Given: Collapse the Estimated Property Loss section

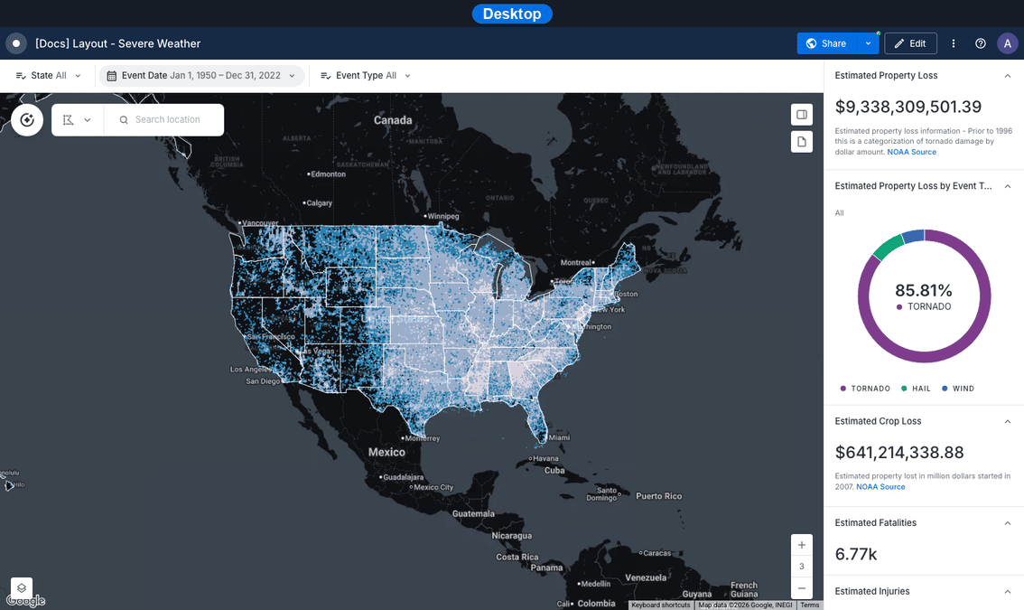Looking at the screenshot, I should pyautogui.click(x=1007, y=76).
